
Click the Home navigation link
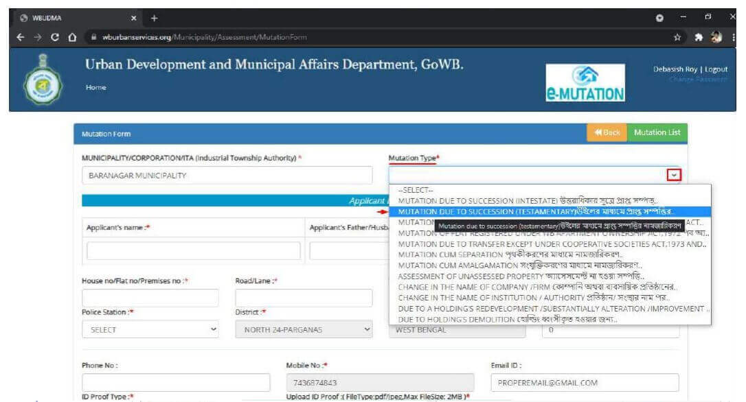(x=95, y=88)
